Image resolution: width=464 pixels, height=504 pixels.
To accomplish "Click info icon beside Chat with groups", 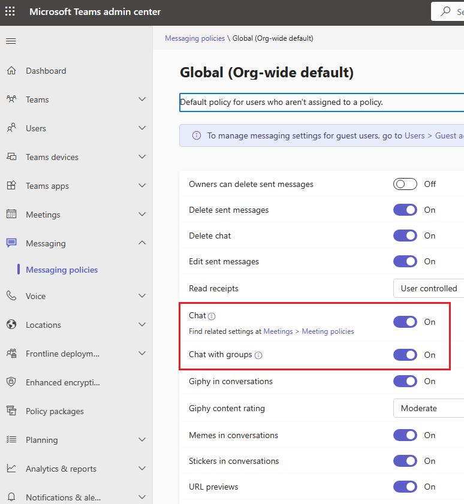I will pyautogui.click(x=258, y=355).
